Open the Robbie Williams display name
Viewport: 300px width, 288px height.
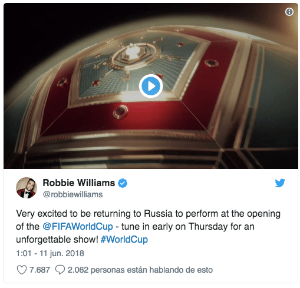[x=79, y=183]
